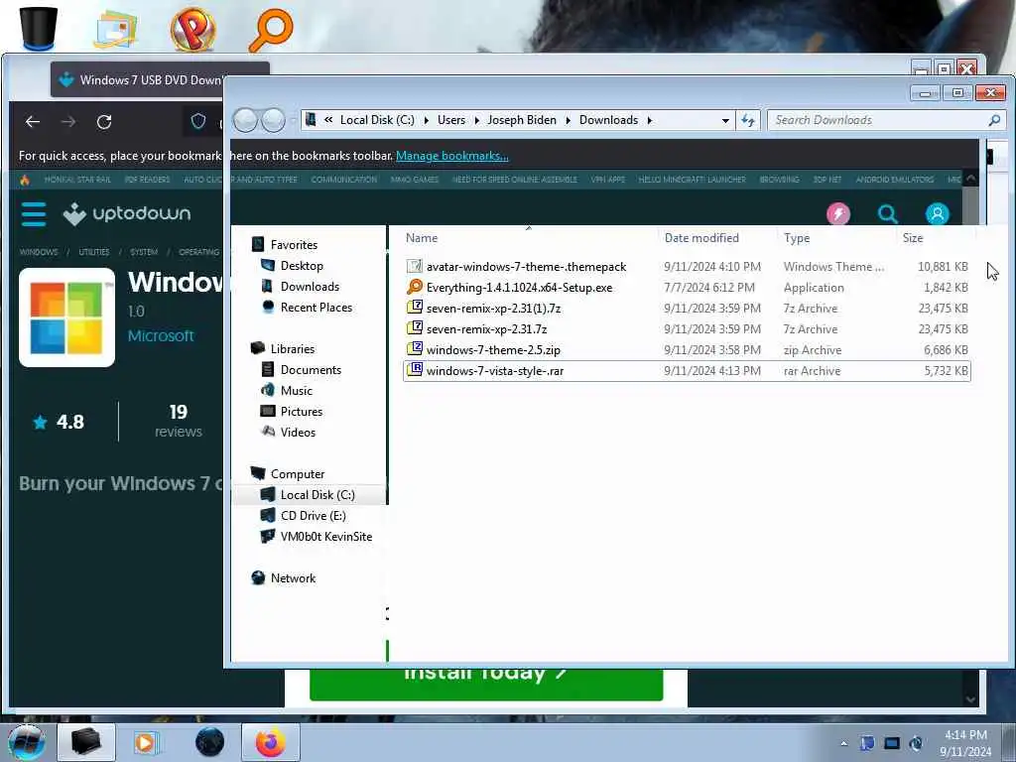Click the Explorer taskbar icon
The height and width of the screenshot is (762, 1016).
pos(85,742)
